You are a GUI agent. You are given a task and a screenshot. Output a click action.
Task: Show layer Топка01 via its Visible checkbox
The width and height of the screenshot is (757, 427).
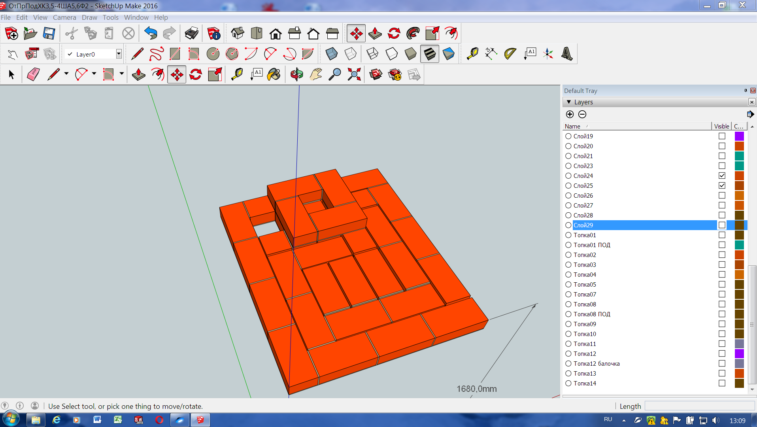[x=722, y=235]
